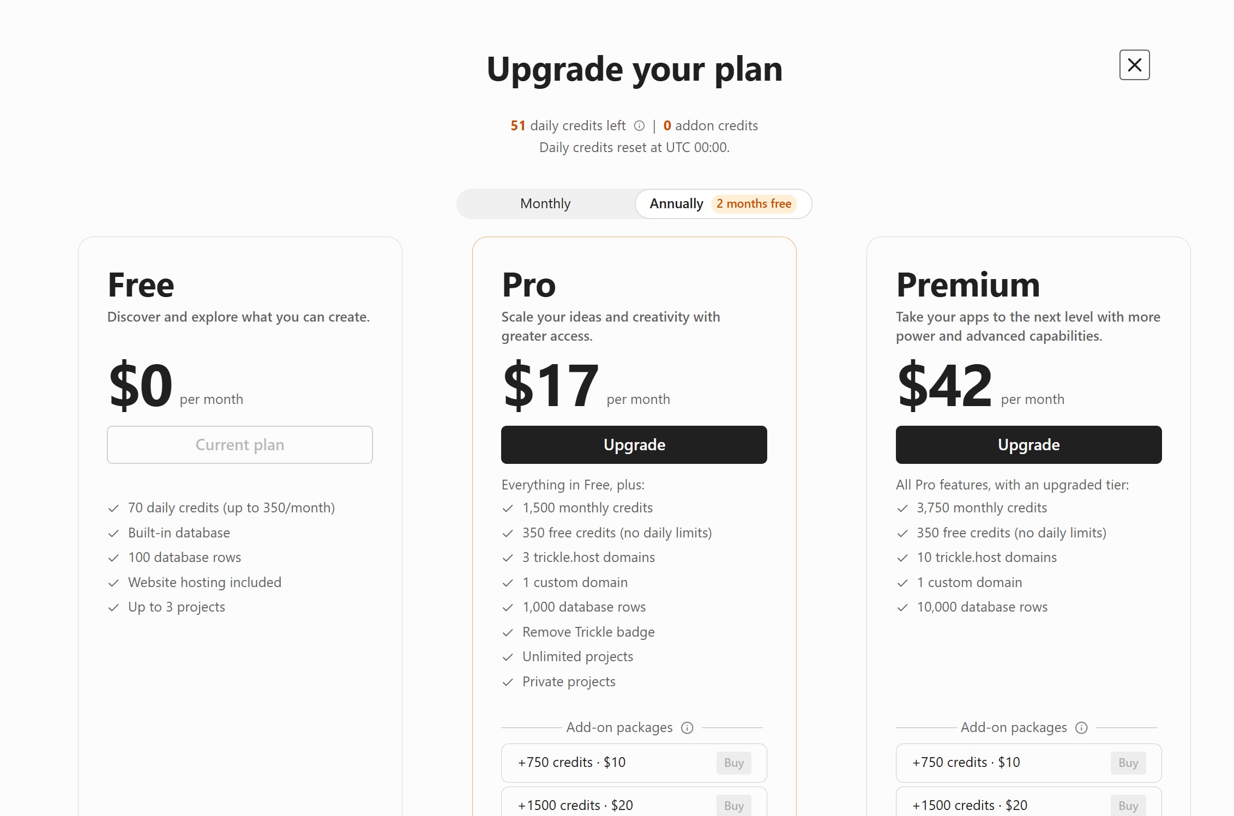Click checkmark next to Website hosting included

coord(113,583)
